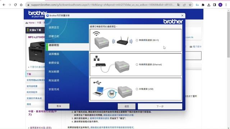Image resolution: width=230 pixels, height=129 pixels.
Task: Select the Ethernet wired connection radio button
Action: 137,64
